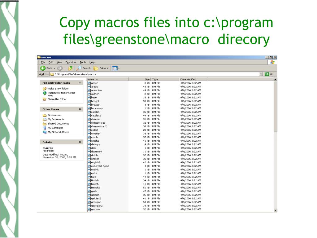Click the Back arrow icon
317x238 pixels.
(x=43, y=68)
